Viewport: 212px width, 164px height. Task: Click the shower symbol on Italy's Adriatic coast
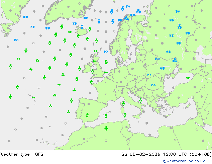pos(141,100)
